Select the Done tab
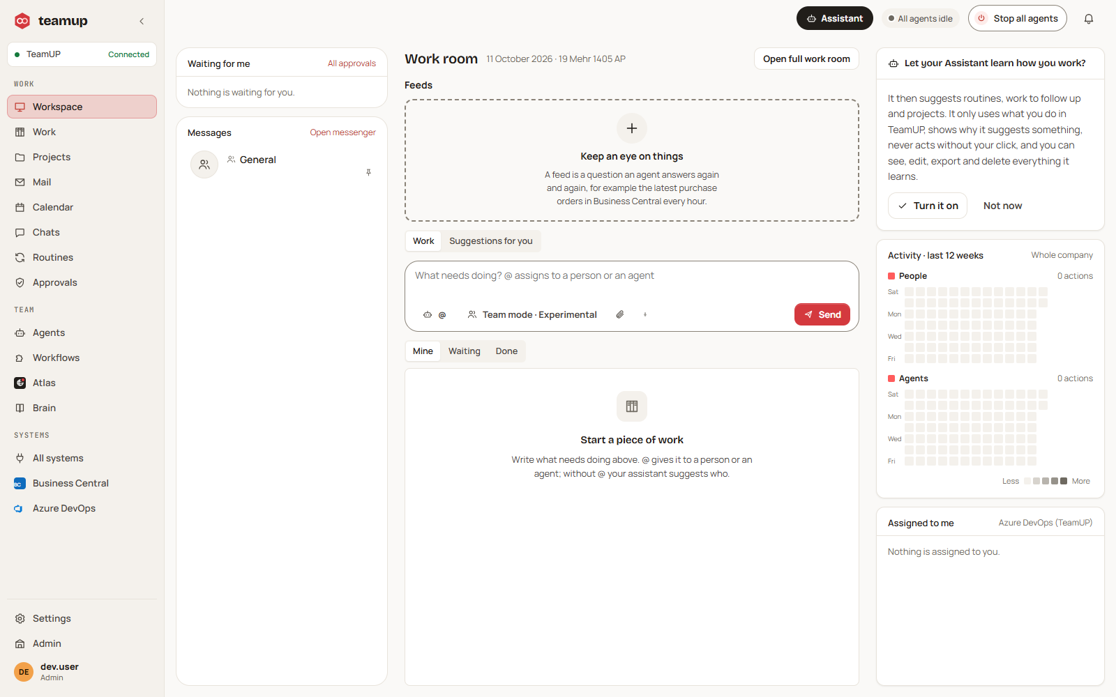 (x=506, y=351)
